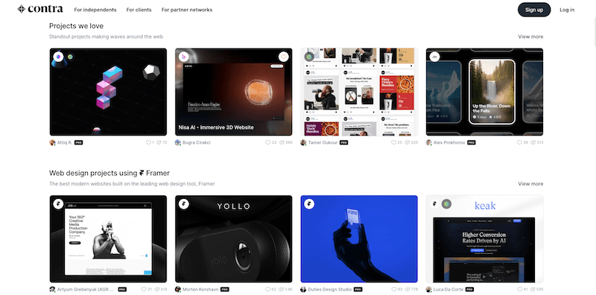Click views eye icon under Bugra Cirakci project

tap(282, 142)
